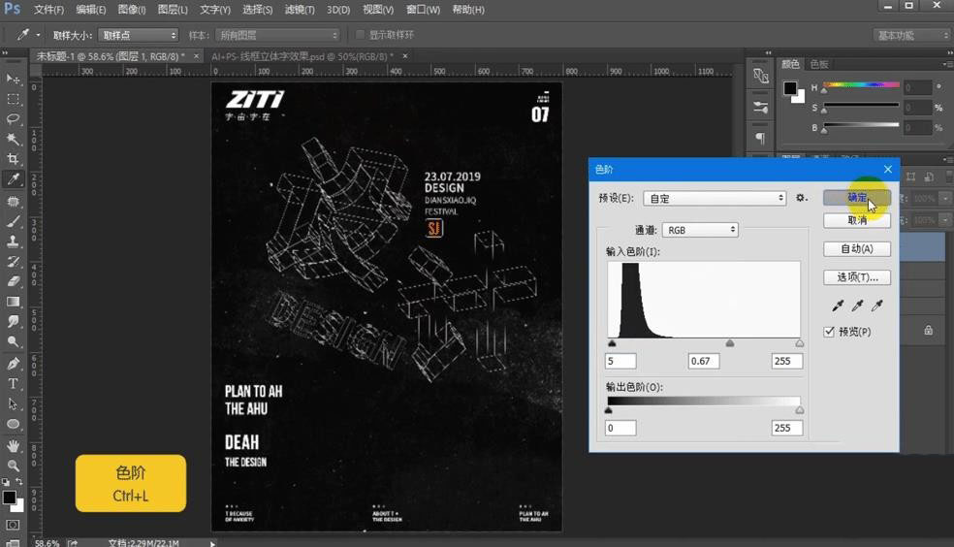Select the Lasso tool

click(13, 119)
